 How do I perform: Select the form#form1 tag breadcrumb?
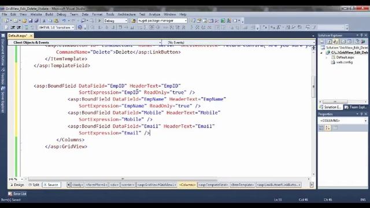click(x=97, y=185)
